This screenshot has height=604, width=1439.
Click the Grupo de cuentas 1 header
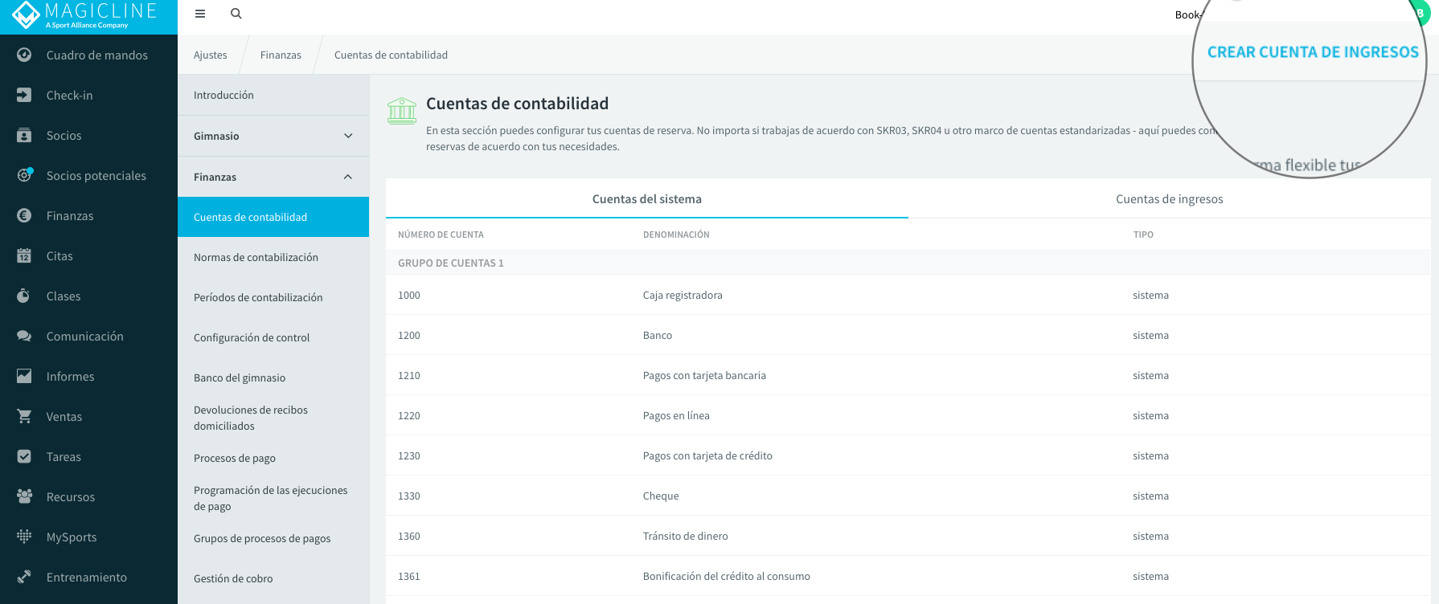(451, 263)
